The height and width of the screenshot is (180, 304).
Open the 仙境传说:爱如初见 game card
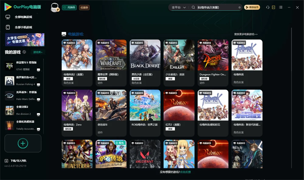[213, 113]
